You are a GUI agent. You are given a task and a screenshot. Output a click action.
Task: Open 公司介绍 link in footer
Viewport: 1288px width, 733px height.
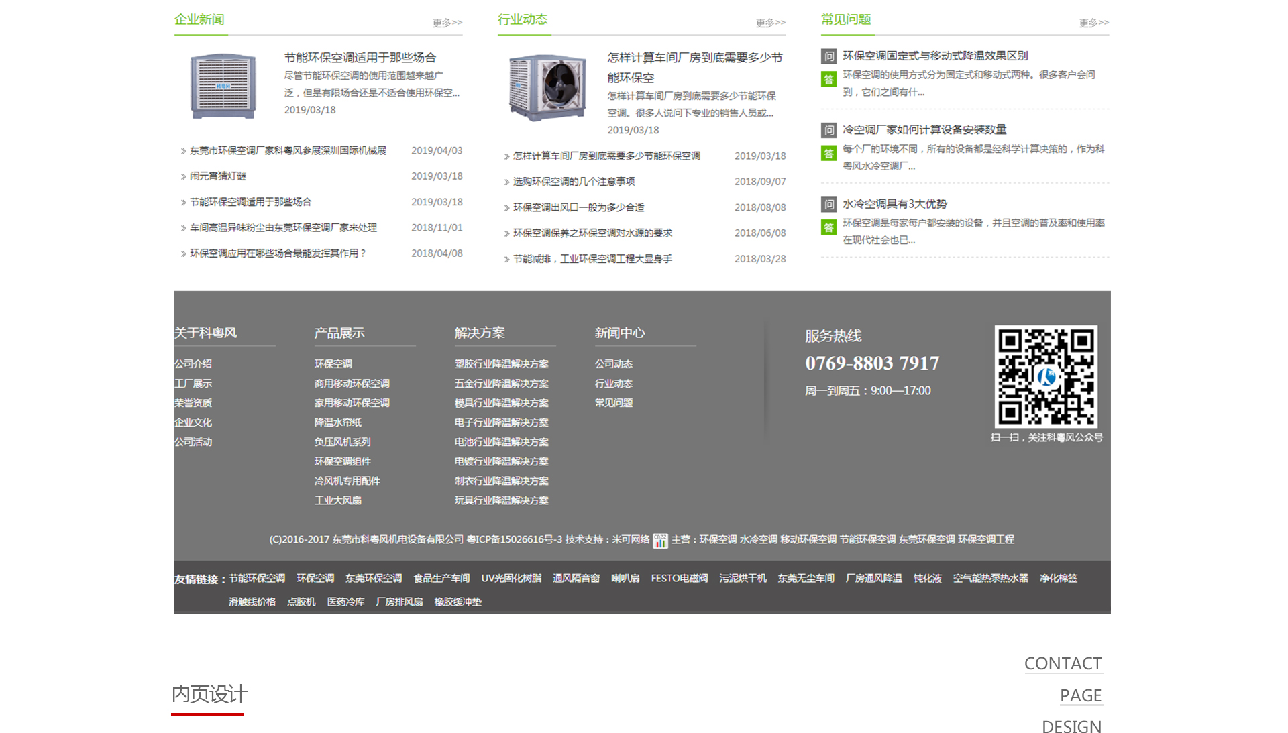(193, 363)
